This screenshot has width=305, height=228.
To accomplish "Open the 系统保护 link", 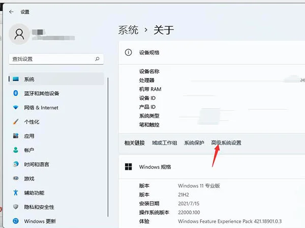I will tap(194, 143).
